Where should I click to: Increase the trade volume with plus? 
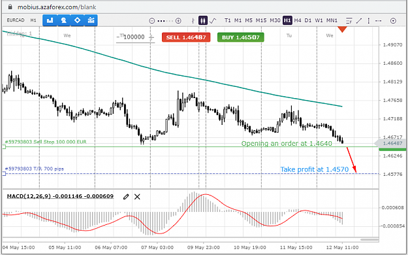pyautogui.click(x=151, y=37)
